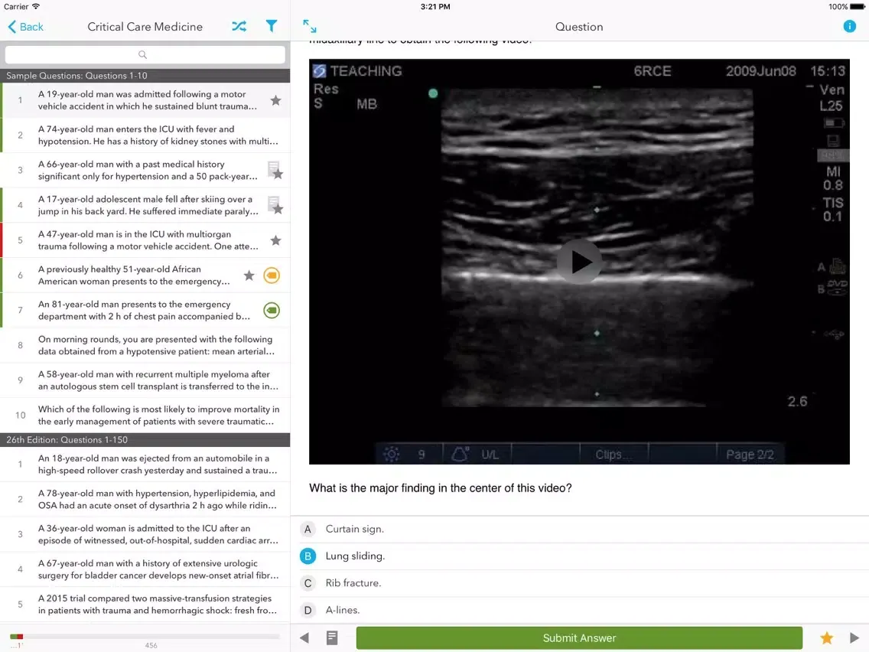Viewport: 869px width, 652px height.
Task: Play the ultrasound video
Action: 579,261
